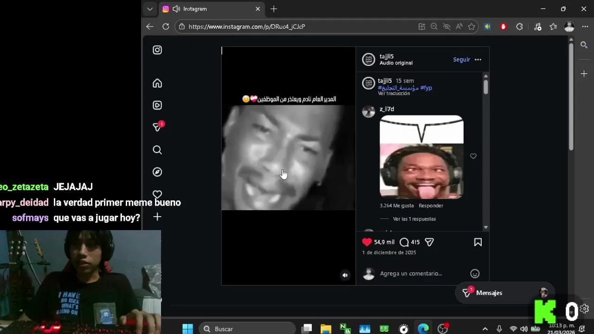
Task: Open the GIF image in z_il7d's comment
Action: 421,157
